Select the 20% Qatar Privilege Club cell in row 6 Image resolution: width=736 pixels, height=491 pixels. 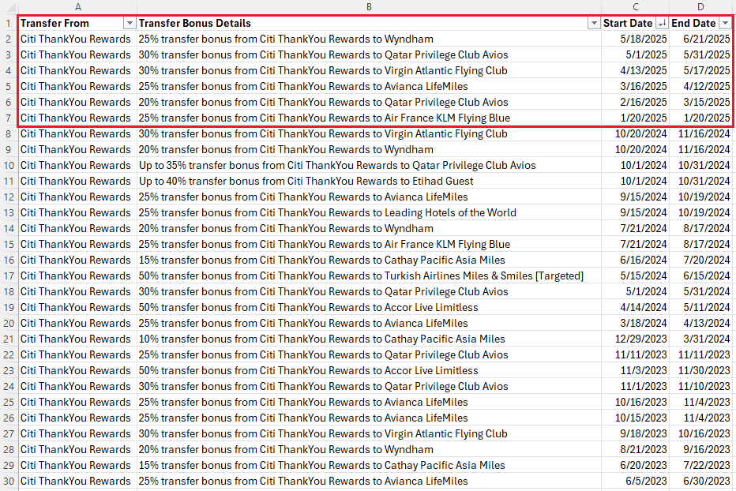pyautogui.click(x=369, y=103)
